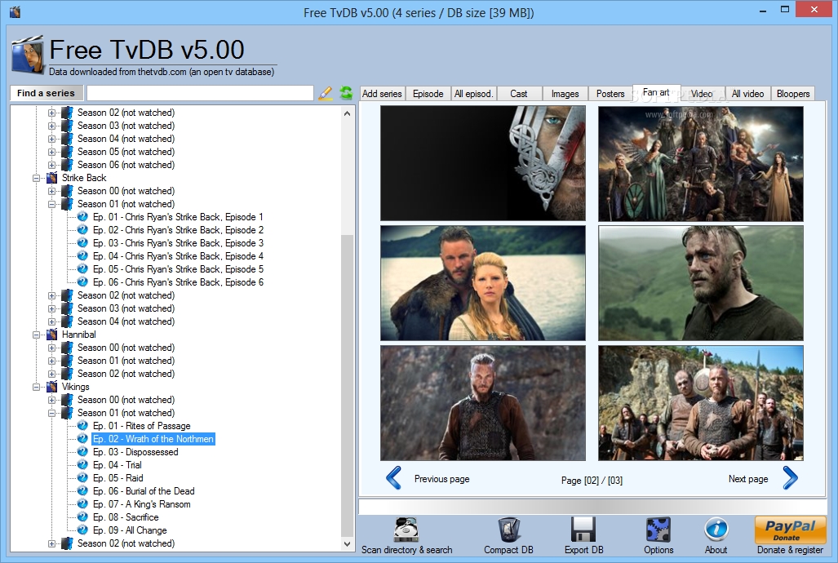838x563 pixels.
Task: Click the Find a series button
Action: click(46, 93)
